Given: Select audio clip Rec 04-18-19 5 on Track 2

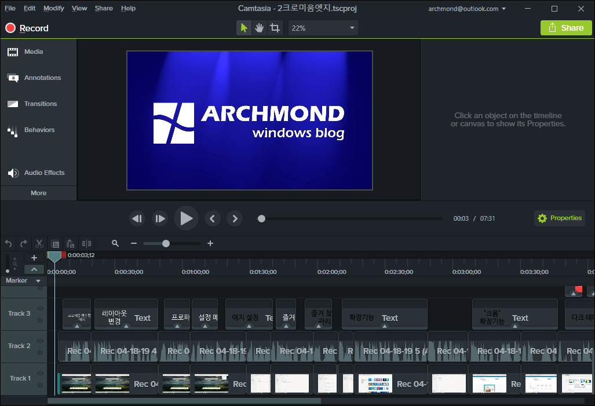Looking at the screenshot, I should pyautogui.click(x=390, y=347).
